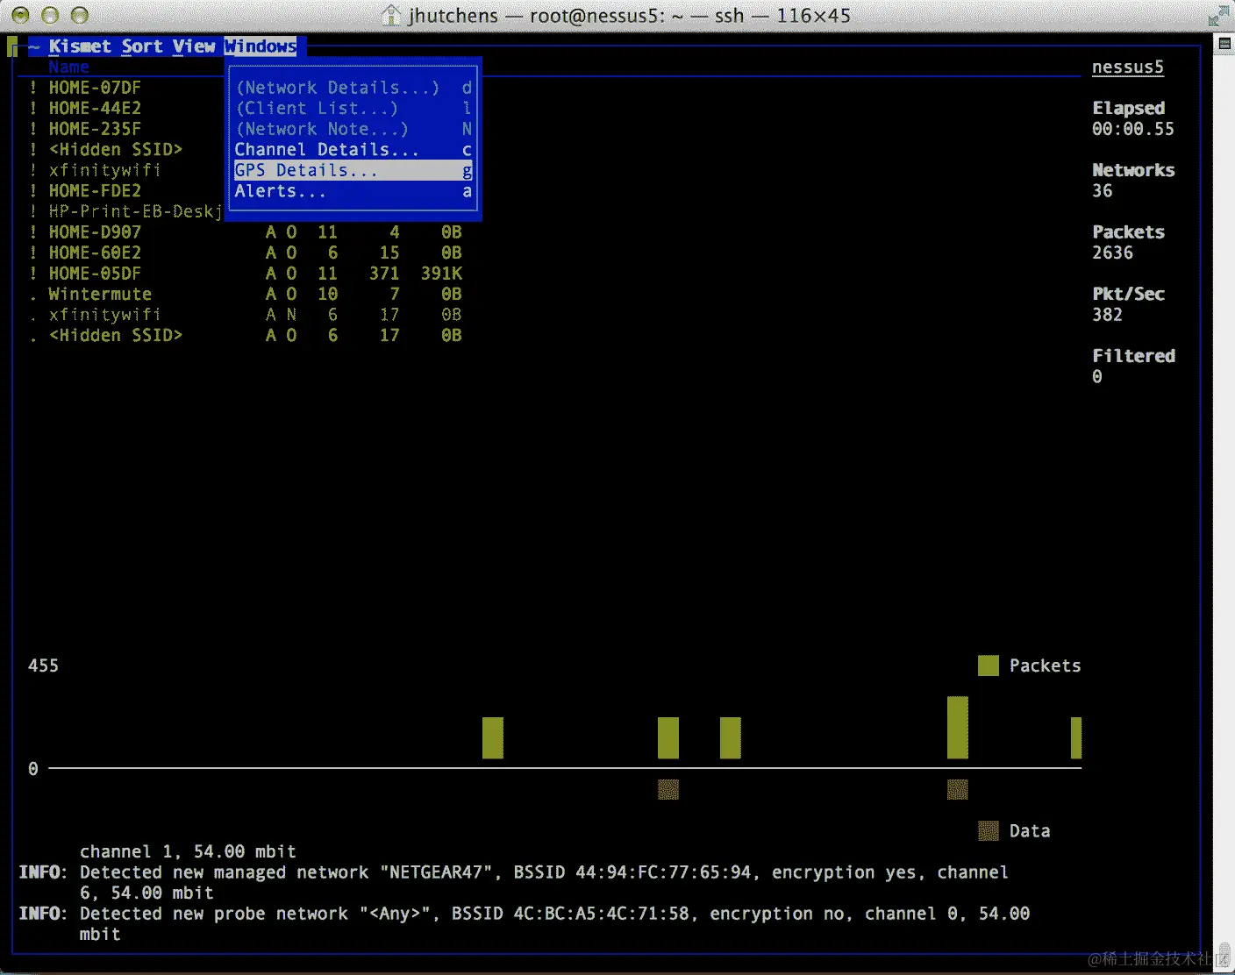Screen dimensions: 1235x975
Task: Click the nessus5 server name
Action: (1127, 68)
